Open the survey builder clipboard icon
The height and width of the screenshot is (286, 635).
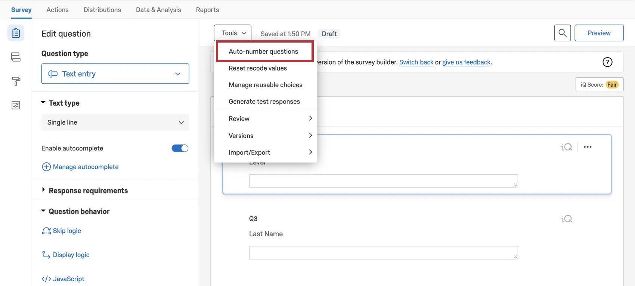(x=16, y=33)
